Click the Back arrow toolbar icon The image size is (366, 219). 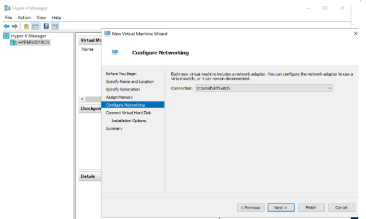pos(6,26)
